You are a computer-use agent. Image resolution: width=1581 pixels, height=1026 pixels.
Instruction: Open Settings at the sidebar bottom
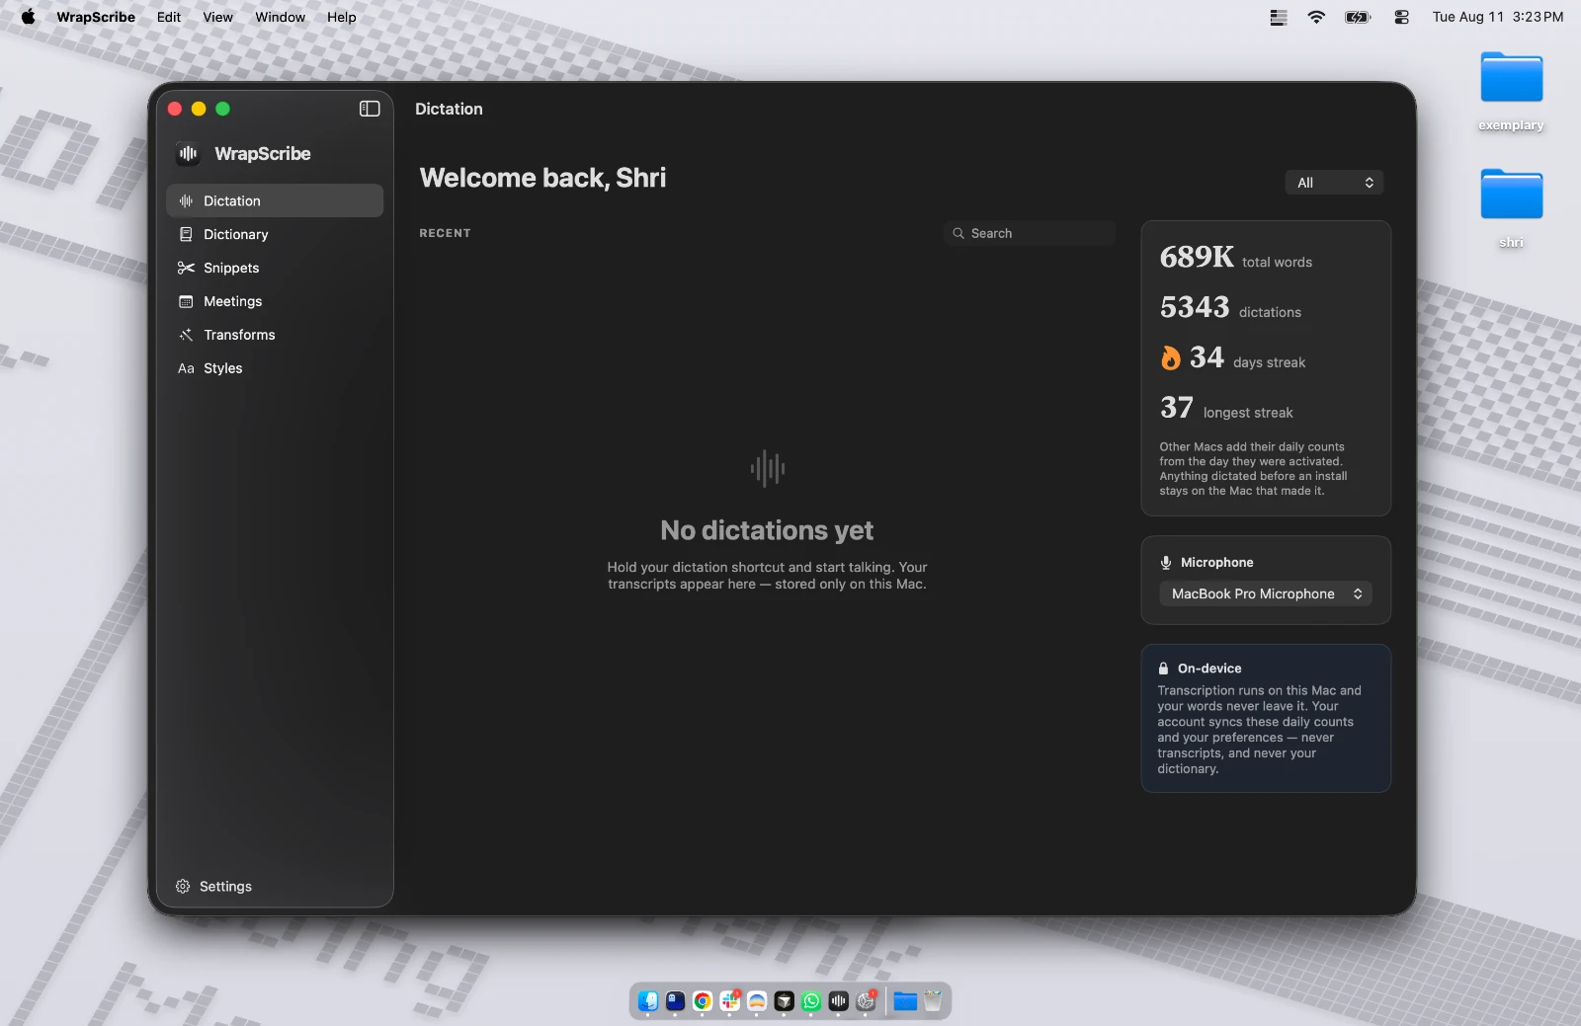(x=213, y=887)
